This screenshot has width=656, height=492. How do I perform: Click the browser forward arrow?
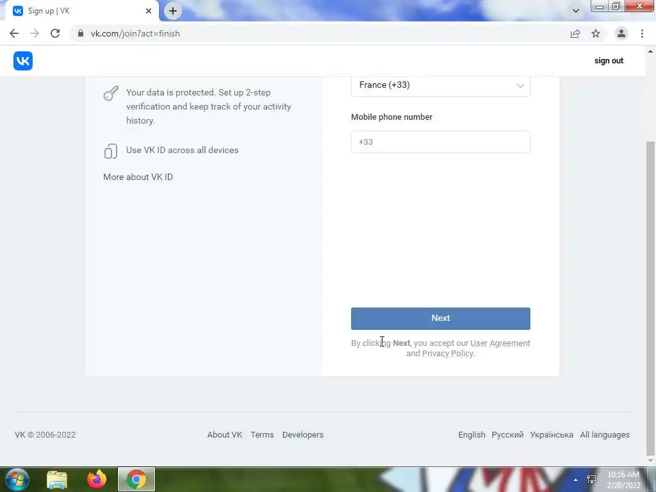pos(35,33)
